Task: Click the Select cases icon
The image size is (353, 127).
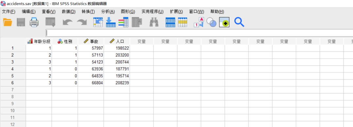Action: click(x=183, y=22)
